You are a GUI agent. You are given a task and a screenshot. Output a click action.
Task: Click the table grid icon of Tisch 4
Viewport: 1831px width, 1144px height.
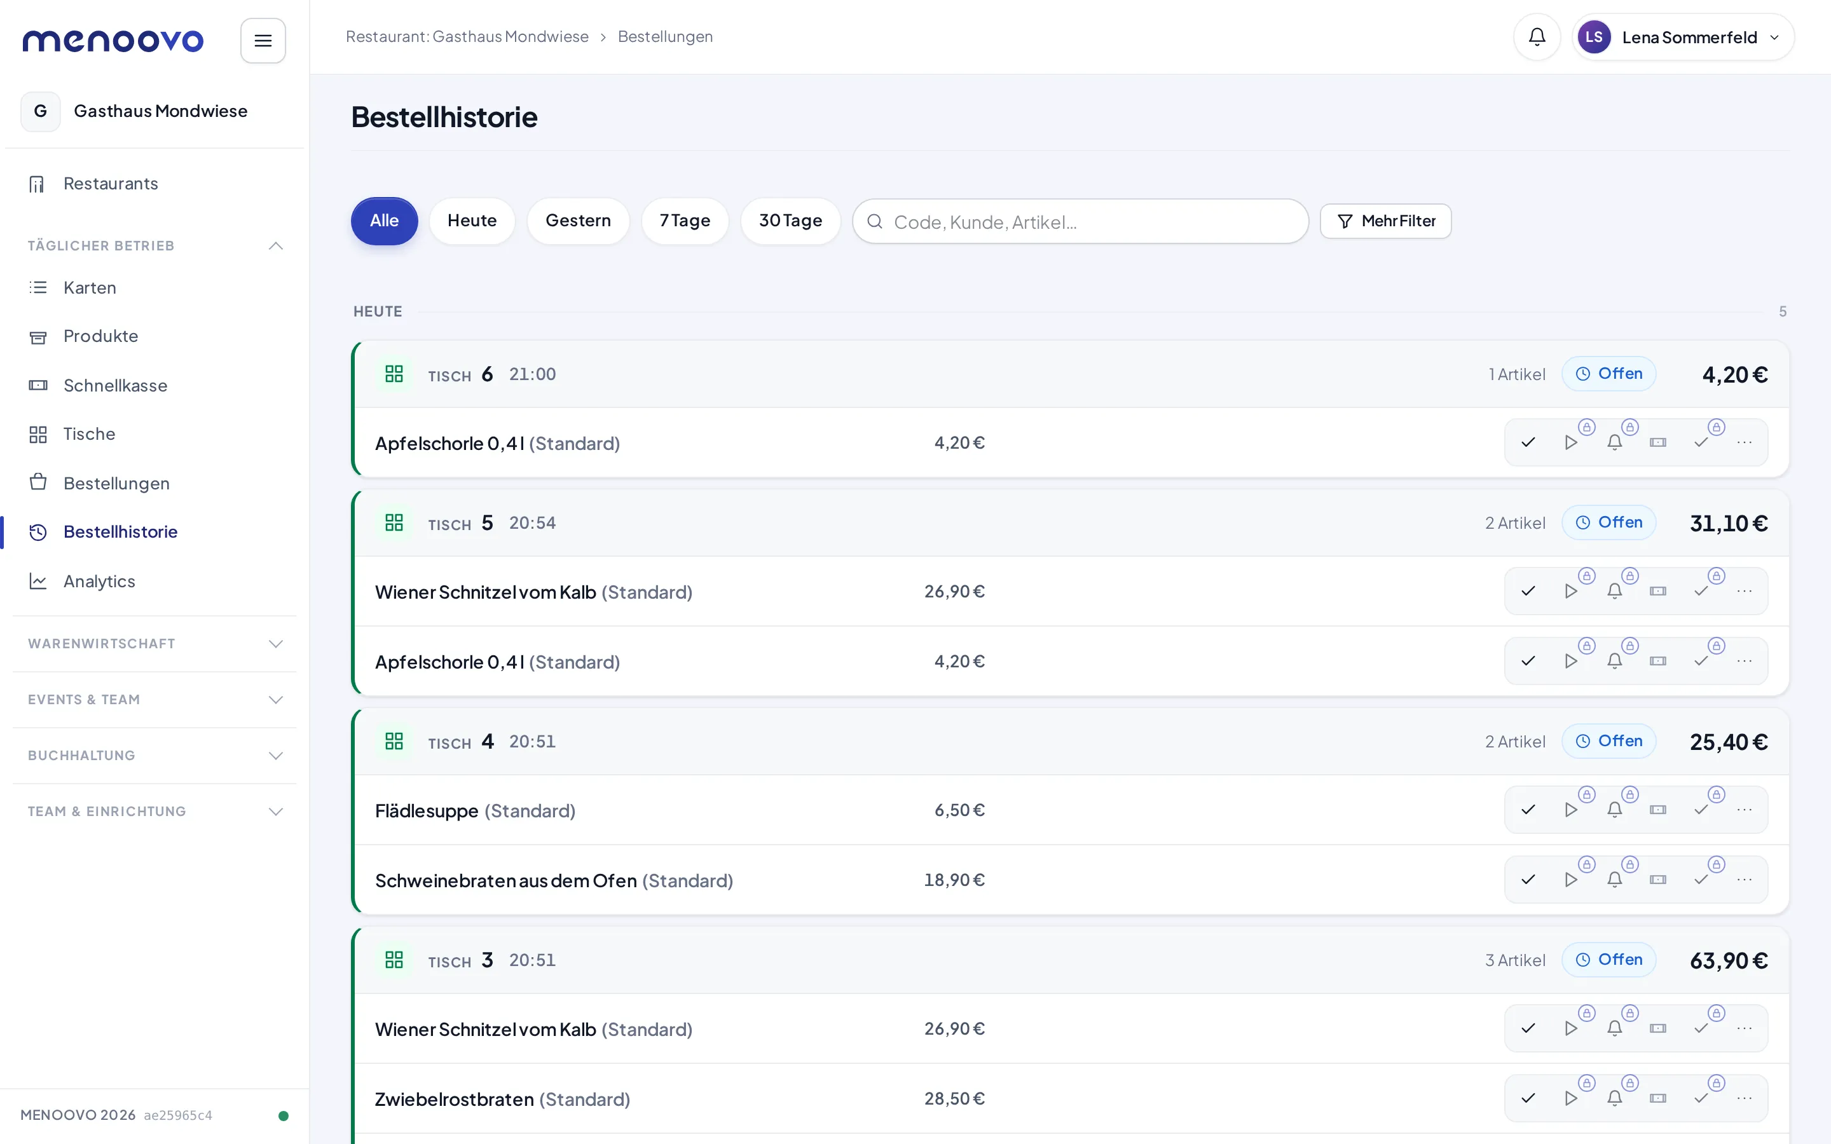point(394,742)
